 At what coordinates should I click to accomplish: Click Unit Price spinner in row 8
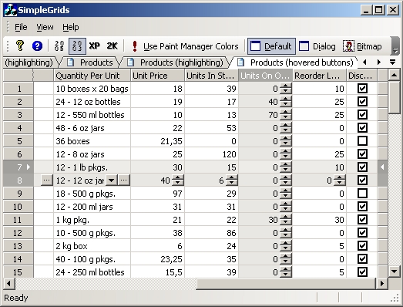(x=178, y=180)
